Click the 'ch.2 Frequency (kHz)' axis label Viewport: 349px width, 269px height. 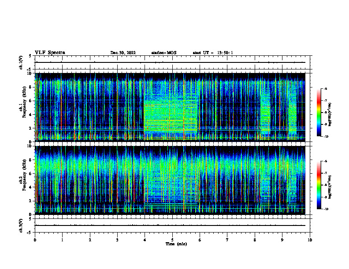click(22, 175)
